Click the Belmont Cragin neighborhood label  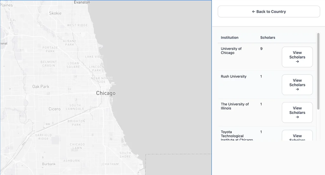click(x=49, y=64)
